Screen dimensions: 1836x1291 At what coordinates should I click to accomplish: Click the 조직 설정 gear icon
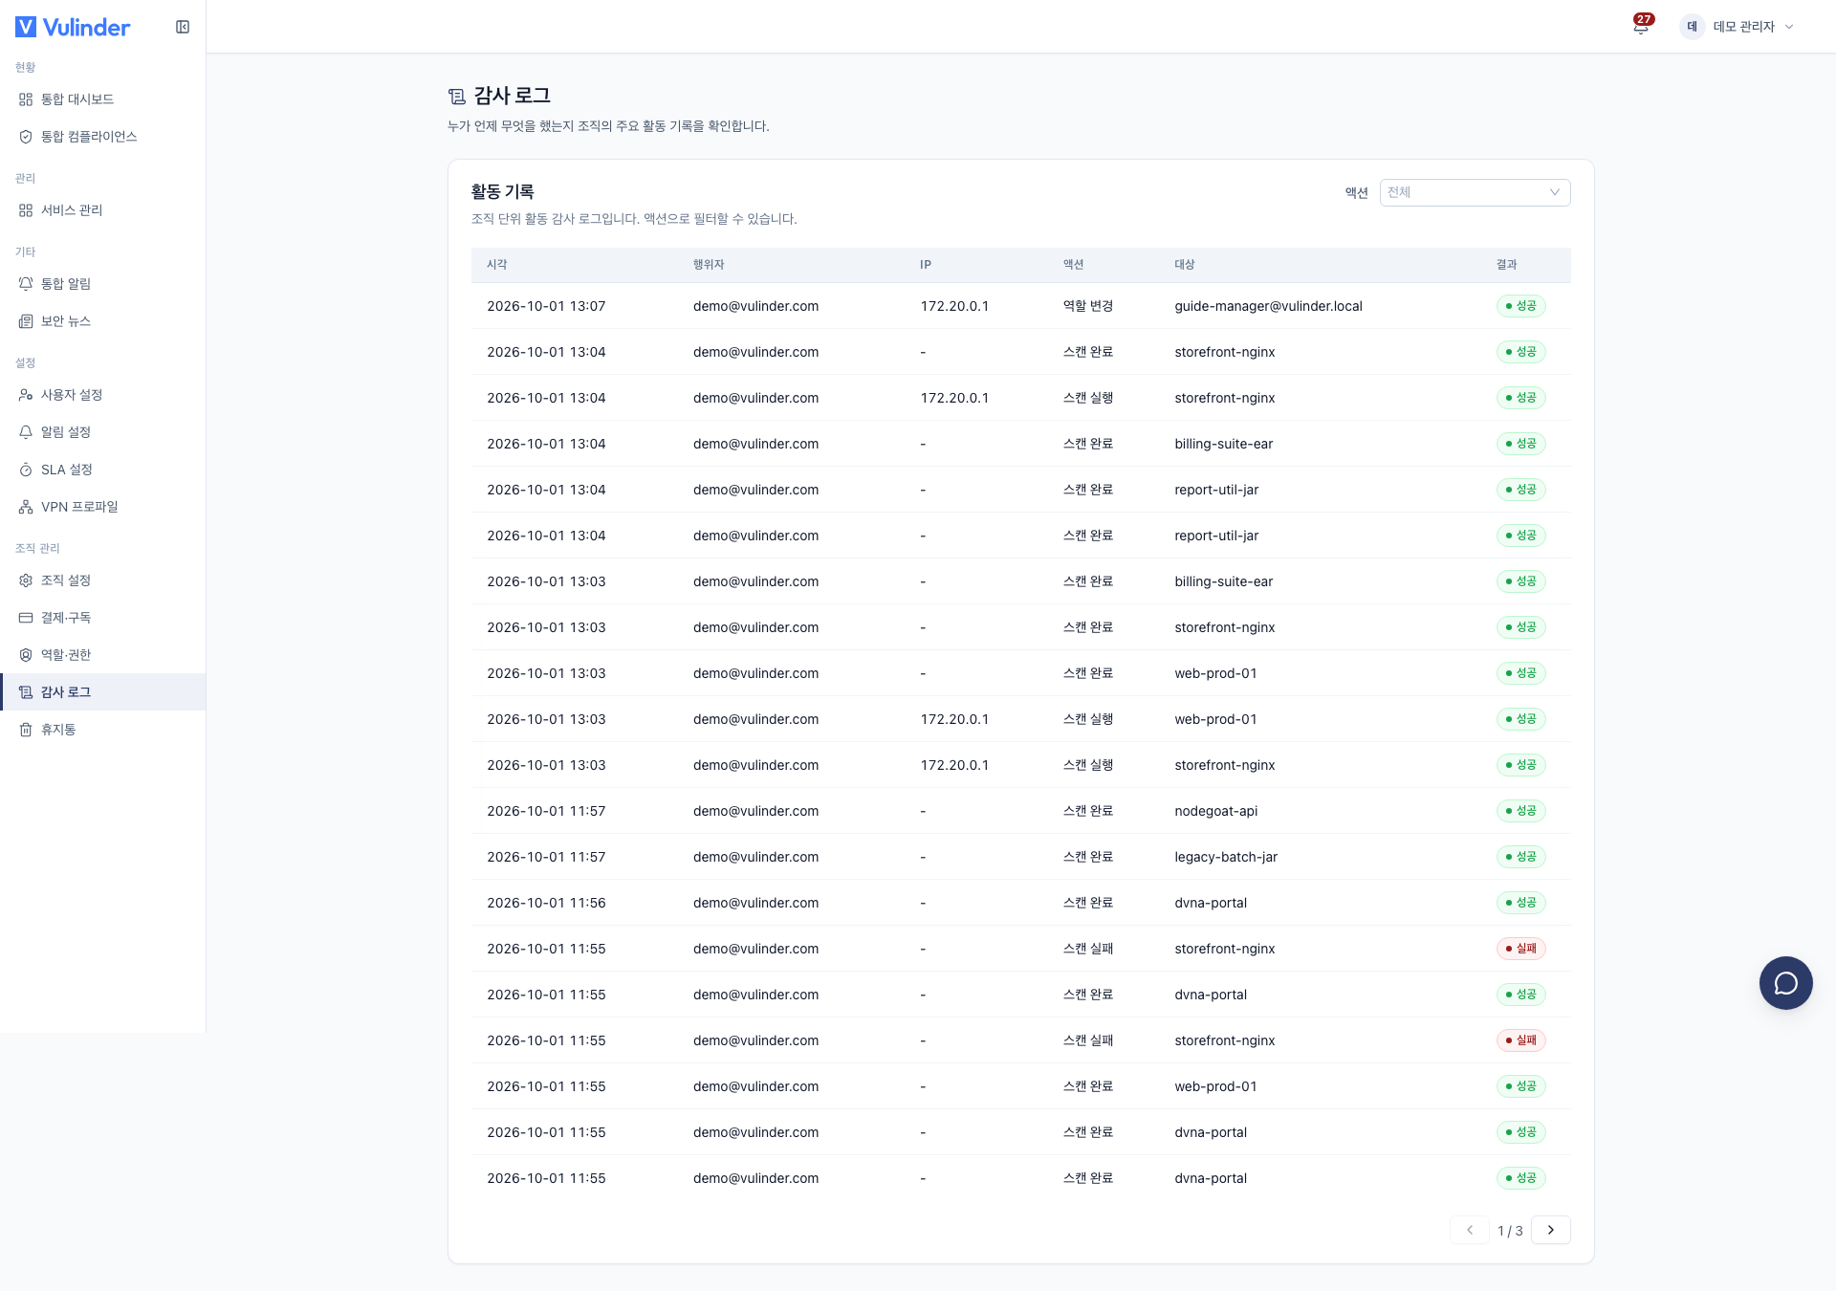[x=26, y=580]
